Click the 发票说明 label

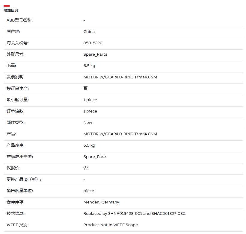pos(16,77)
